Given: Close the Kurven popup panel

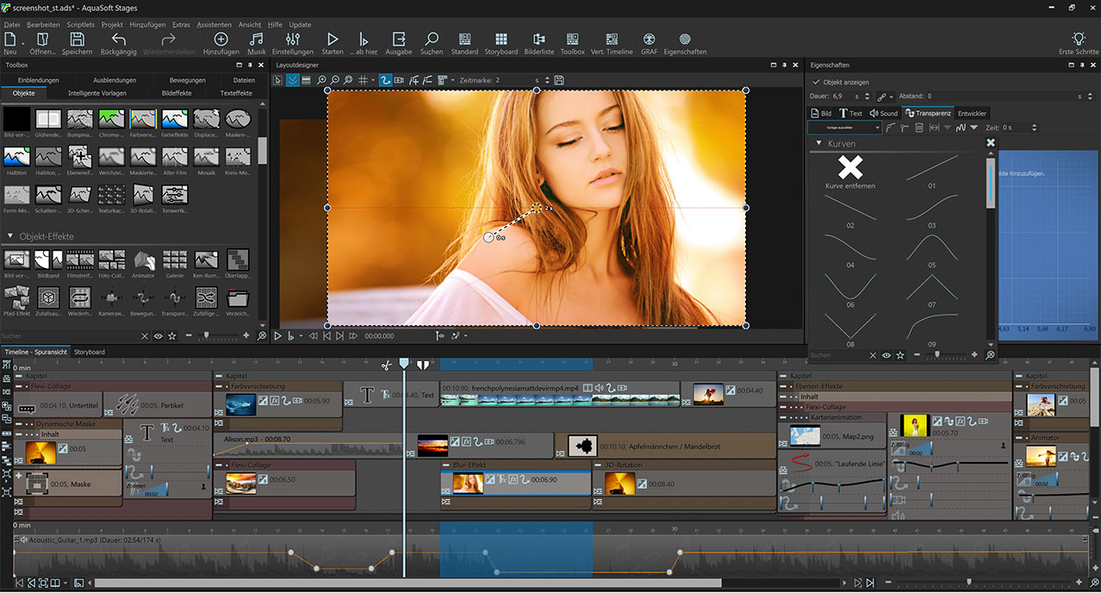Looking at the screenshot, I should (991, 143).
